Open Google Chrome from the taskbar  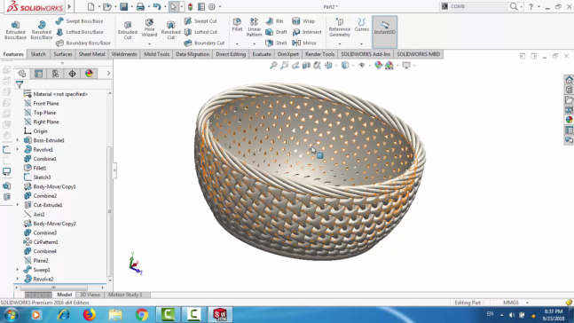tap(142, 315)
